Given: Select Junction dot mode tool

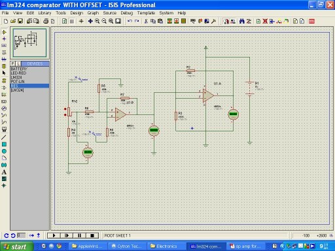Looking at the screenshot, I should [x=4, y=39].
